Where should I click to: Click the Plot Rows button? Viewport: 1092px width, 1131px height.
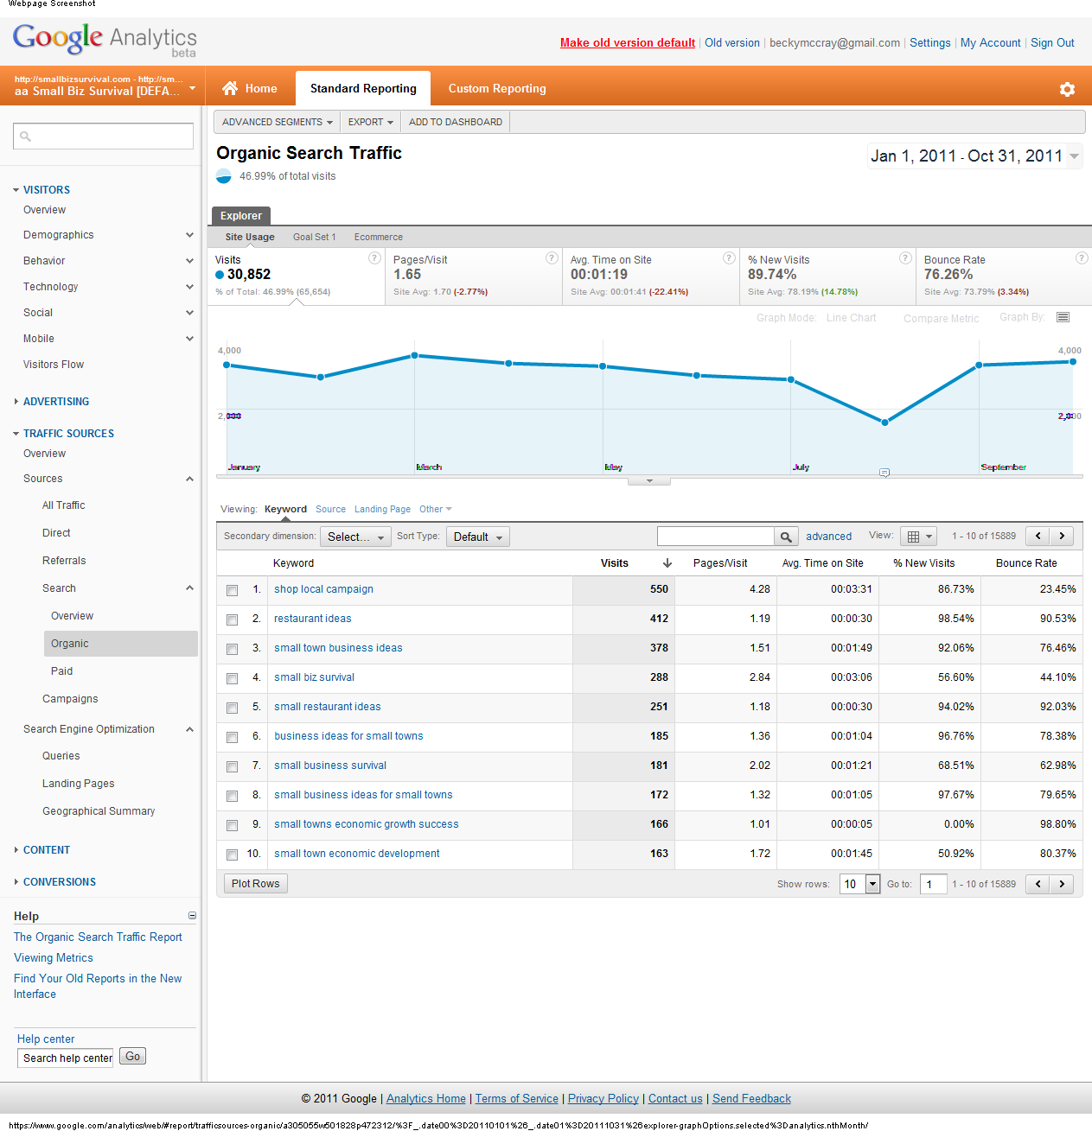[255, 883]
